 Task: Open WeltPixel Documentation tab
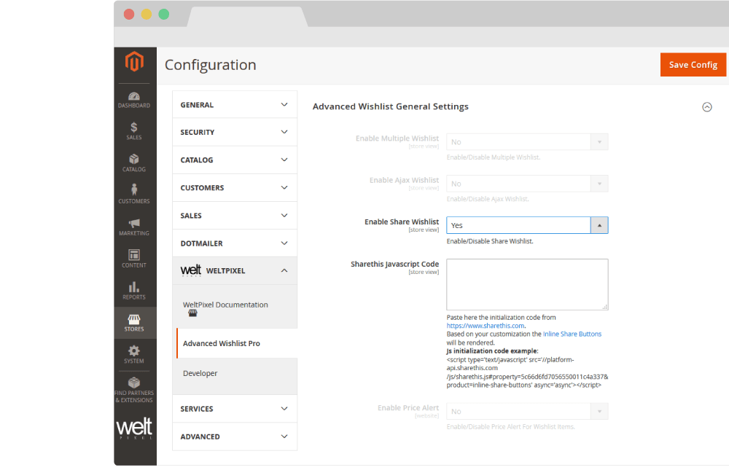225,305
